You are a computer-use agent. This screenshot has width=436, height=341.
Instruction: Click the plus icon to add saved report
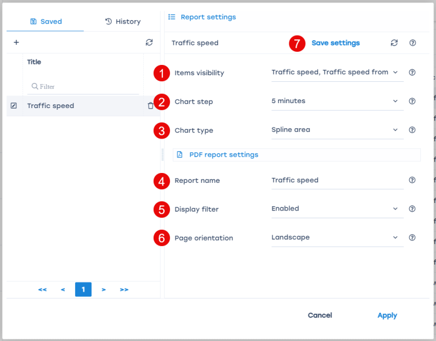16,43
